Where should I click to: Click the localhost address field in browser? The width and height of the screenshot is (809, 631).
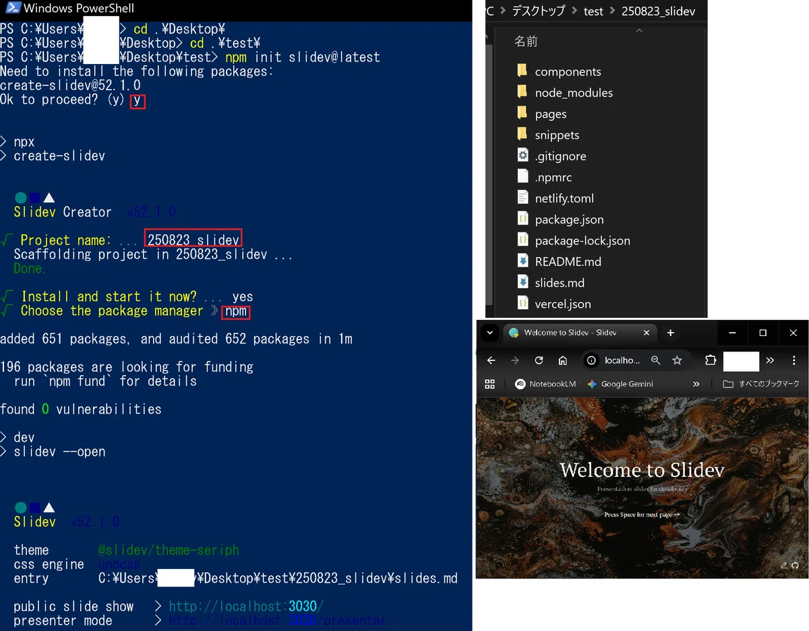coord(622,361)
